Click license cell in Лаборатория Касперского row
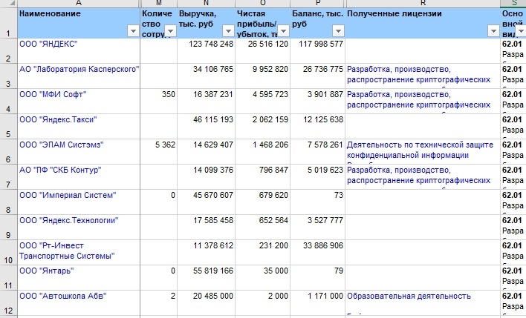526x318 pixels. pyautogui.click(x=423, y=76)
